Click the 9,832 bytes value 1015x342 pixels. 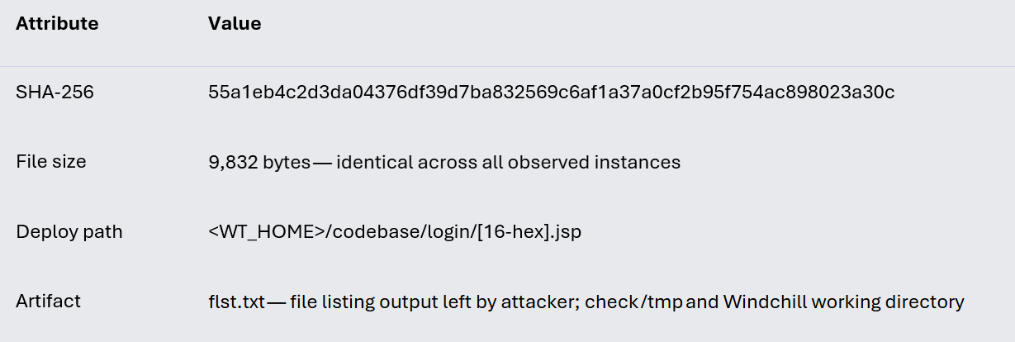click(x=259, y=162)
